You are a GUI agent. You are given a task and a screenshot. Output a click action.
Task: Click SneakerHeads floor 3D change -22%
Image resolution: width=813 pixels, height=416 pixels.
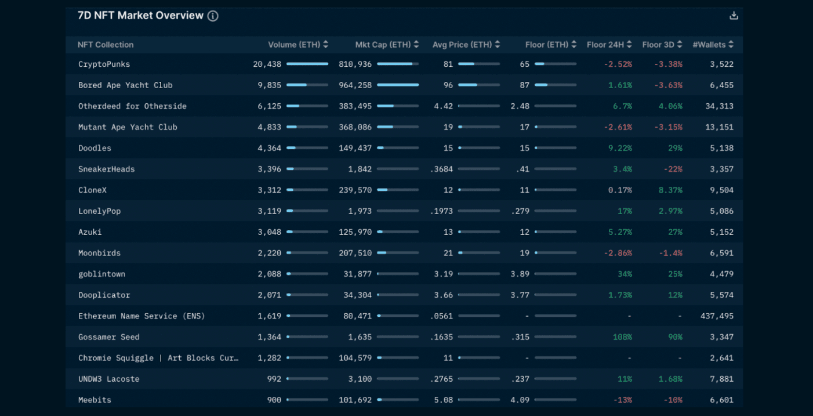coord(673,169)
